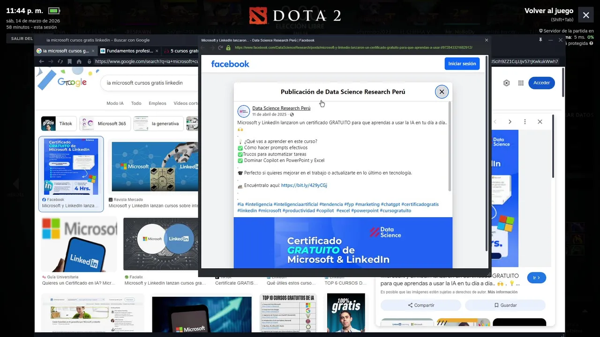Click the Acceder button
600x337 pixels.
pos(541,83)
